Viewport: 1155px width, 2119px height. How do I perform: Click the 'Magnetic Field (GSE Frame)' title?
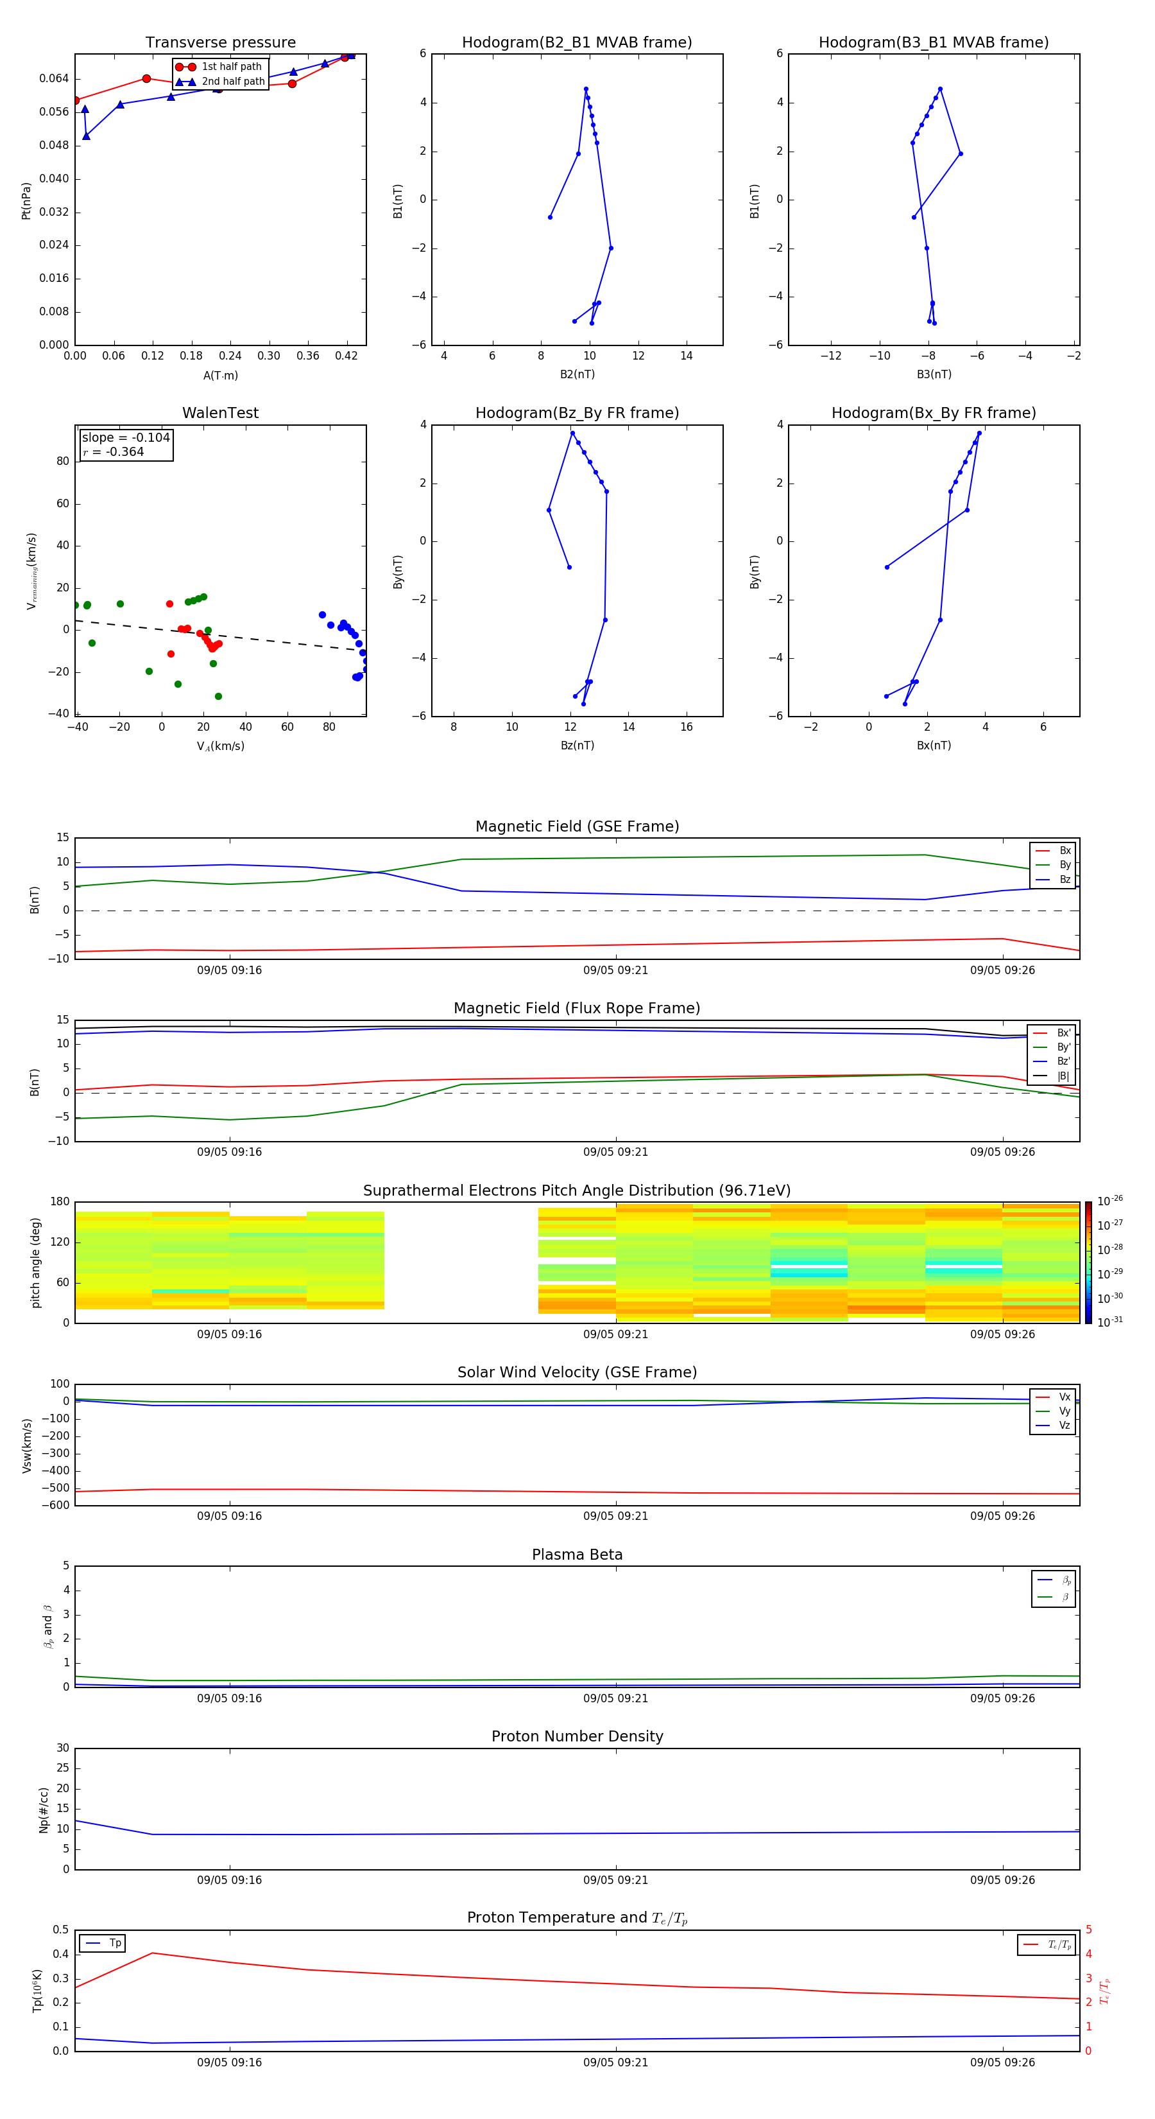(577, 826)
